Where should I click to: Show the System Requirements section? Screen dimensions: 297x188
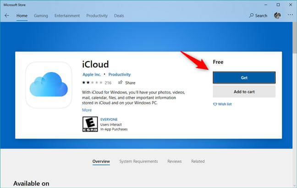click(x=138, y=161)
